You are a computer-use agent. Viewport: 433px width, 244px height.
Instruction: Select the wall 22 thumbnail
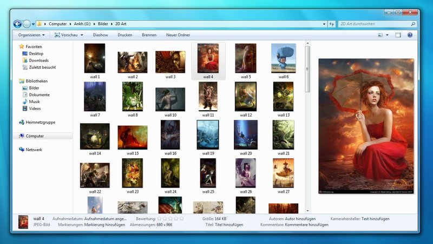[x=95, y=175]
